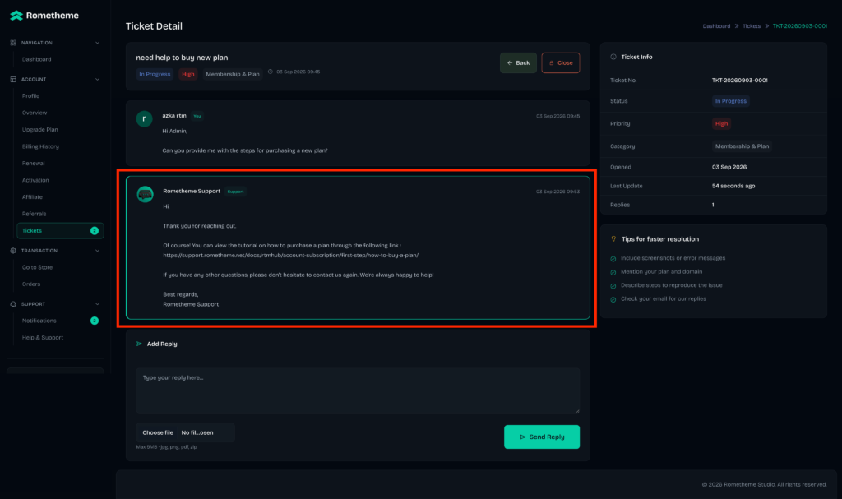
Task: Collapse the Account sidebar section
Action: coord(97,80)
